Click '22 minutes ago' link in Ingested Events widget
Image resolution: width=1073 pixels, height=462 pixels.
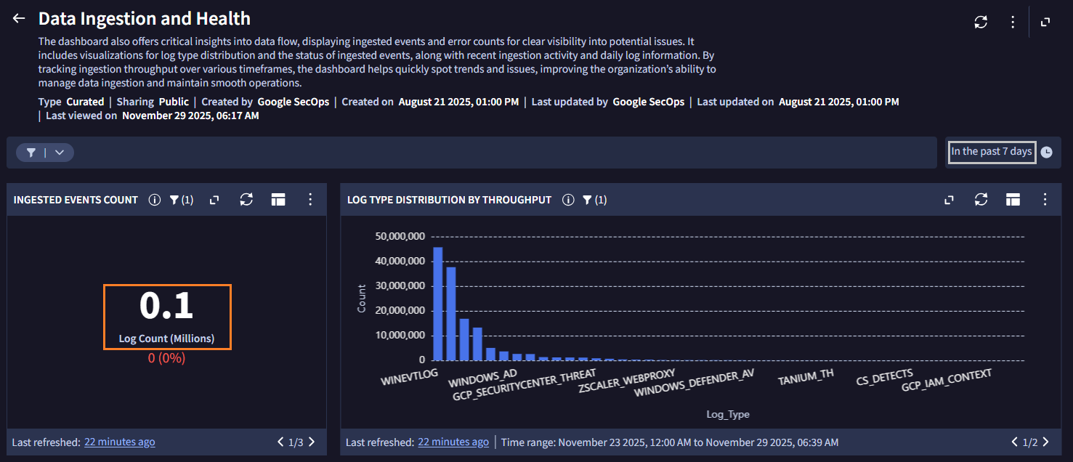pyautogui.click(x=119, y=442)
